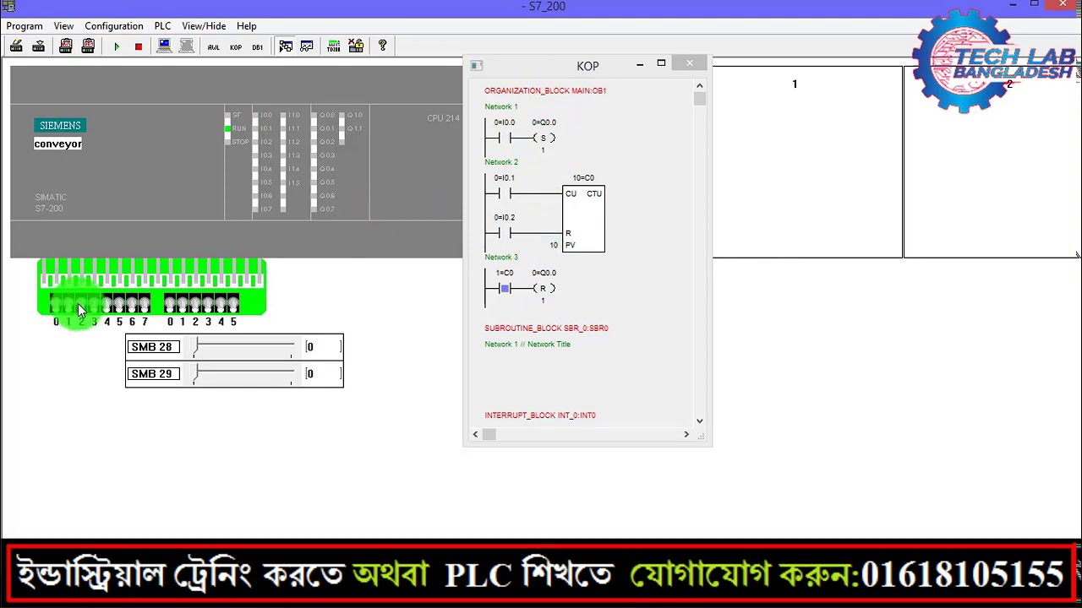The width and height of the screenshot is (1082, 608).
Task: Click the program state monitor icon
Action: [x=286, y=46]
